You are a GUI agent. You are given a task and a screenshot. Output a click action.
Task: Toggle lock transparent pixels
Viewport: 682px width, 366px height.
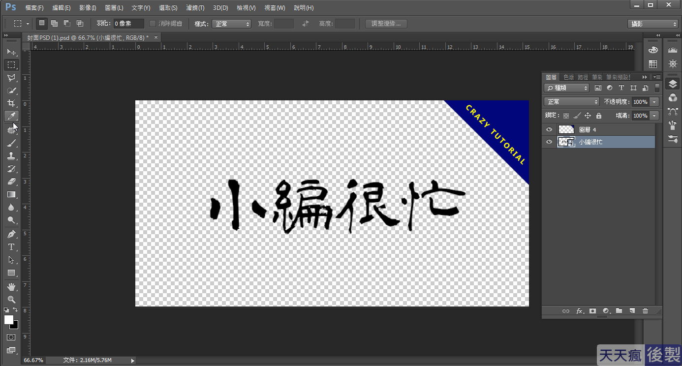566,116
